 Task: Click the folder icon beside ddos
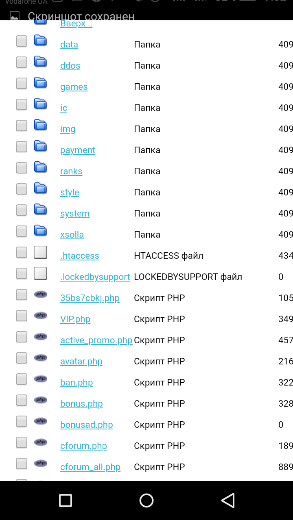(41, 61)
